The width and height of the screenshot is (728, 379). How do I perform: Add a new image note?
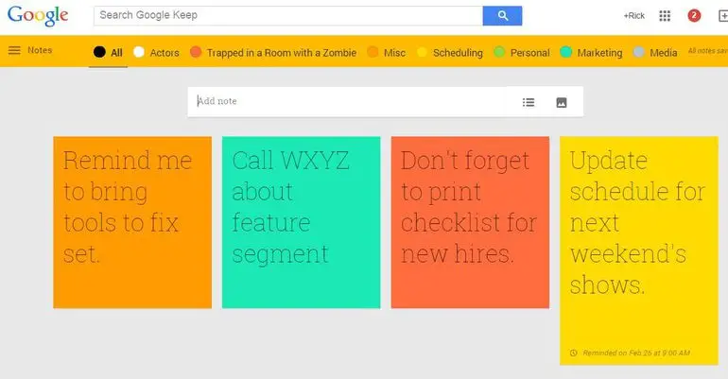pos(561,102)
